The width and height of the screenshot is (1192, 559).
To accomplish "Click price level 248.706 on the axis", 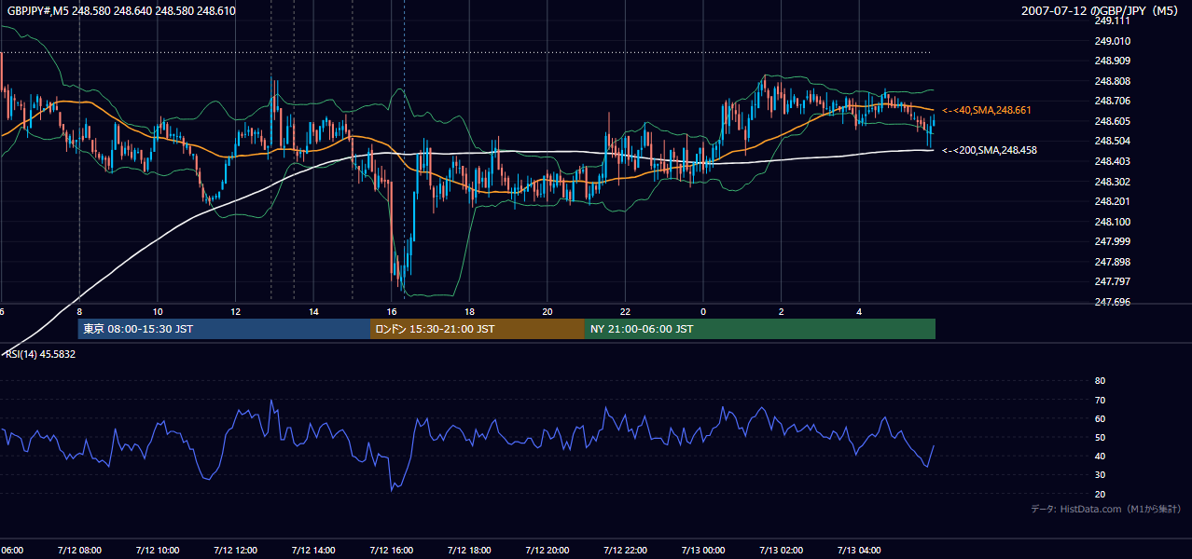I will pos(1112,101).
